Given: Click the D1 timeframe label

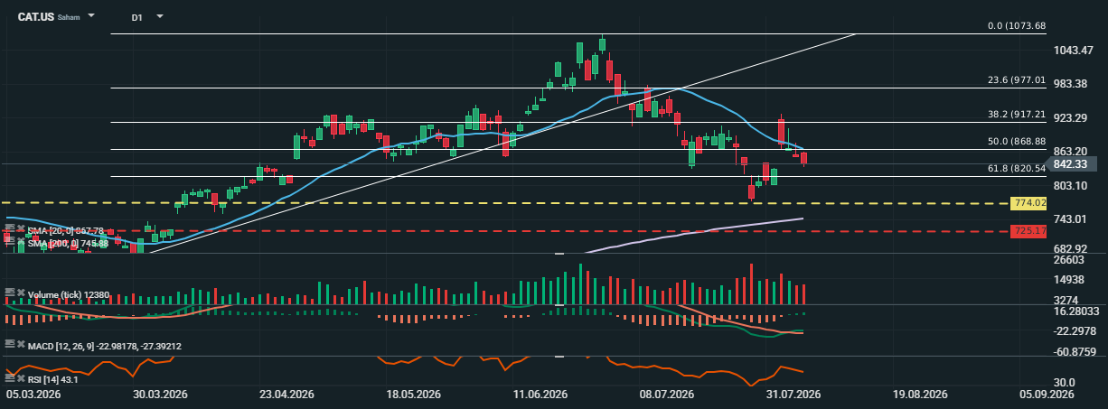Looking at the screenshot, I should [136, 16].
